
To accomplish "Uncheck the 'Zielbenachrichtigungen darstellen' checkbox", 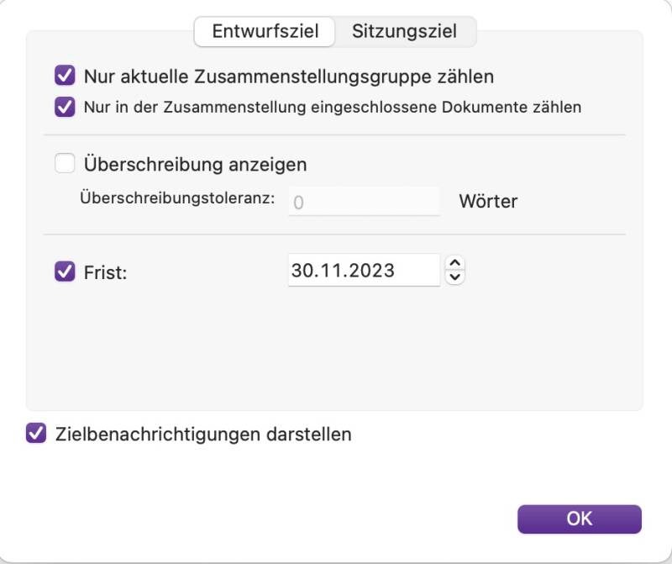I will 36,434.
